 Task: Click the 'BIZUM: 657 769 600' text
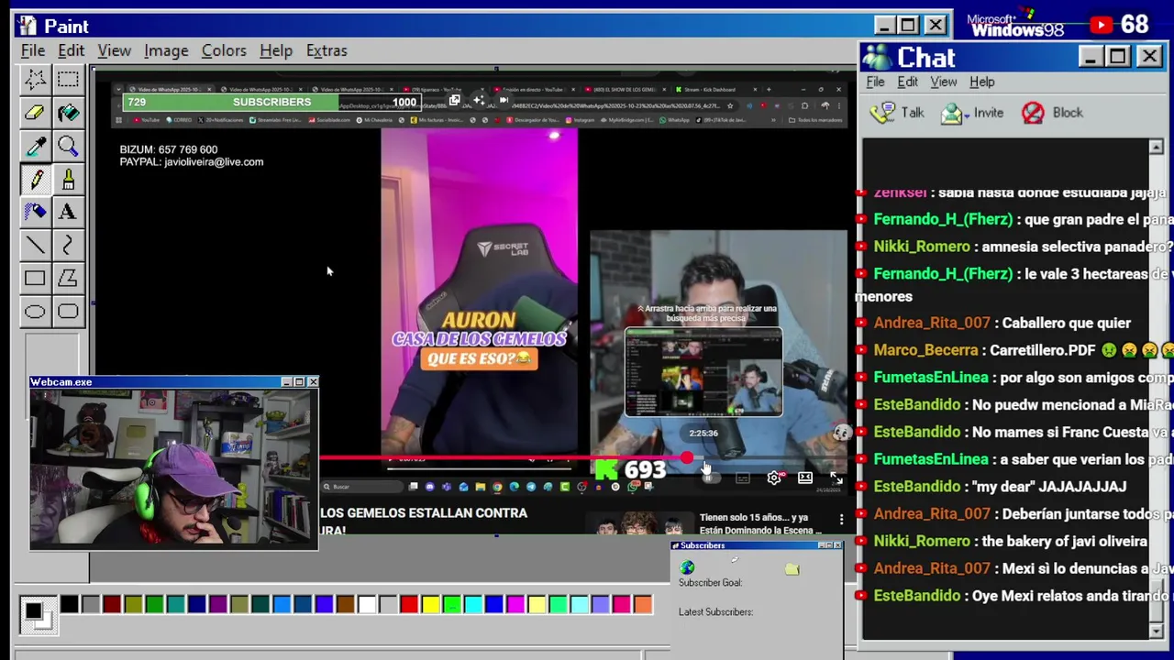tap(169, 149)
